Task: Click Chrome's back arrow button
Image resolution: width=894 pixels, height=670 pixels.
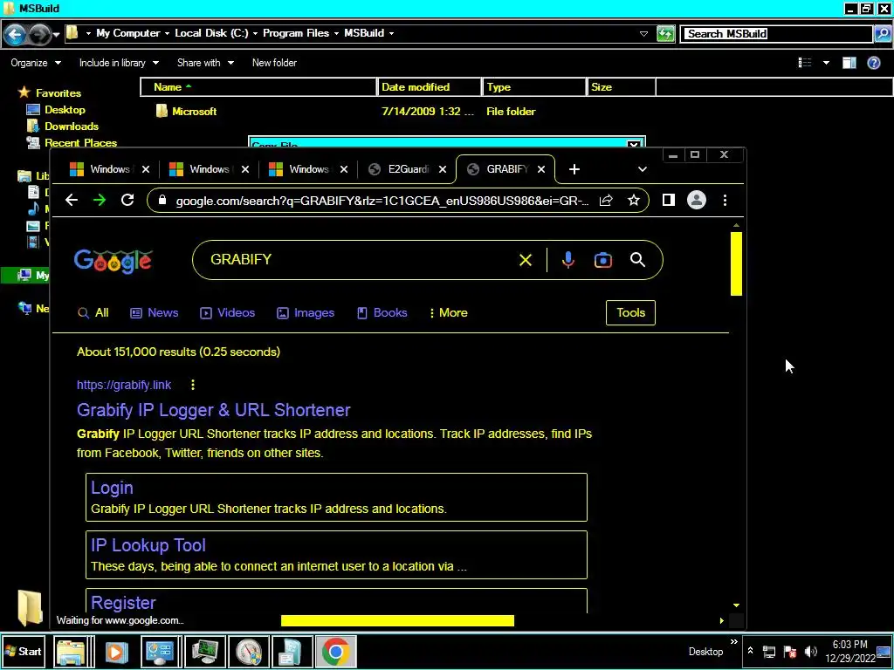Action: point(72,200)
